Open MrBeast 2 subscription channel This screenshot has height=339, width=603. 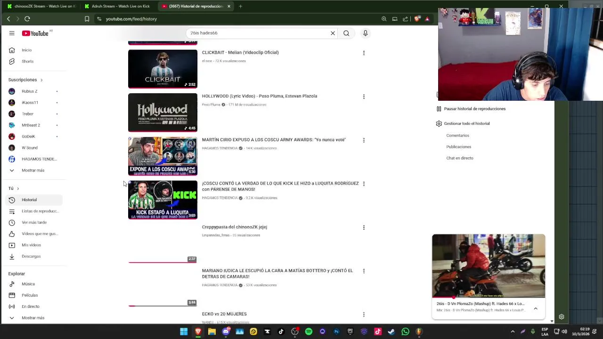33,125
